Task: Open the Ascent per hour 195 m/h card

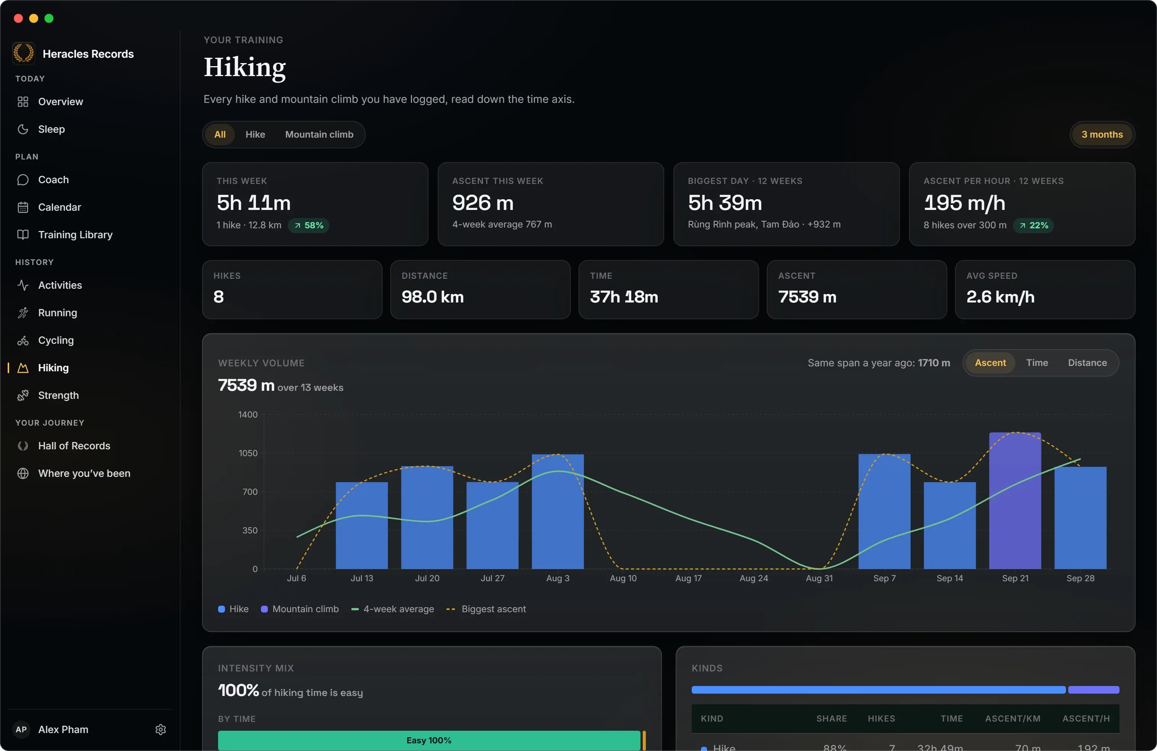Action: 1022,204
